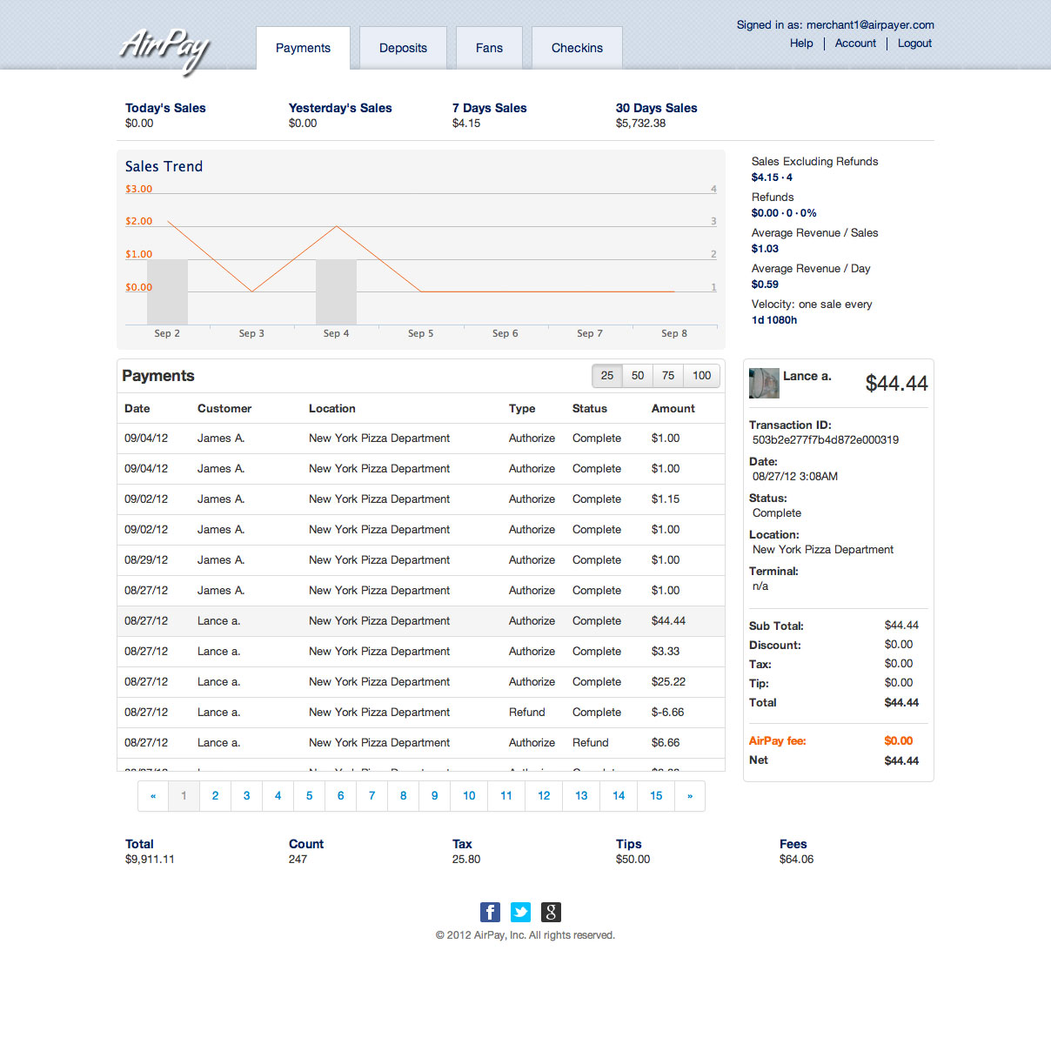Click the Twitter bird icon
The image size is (1051, 1051).
pyautogui.click(x=520, y=912)
